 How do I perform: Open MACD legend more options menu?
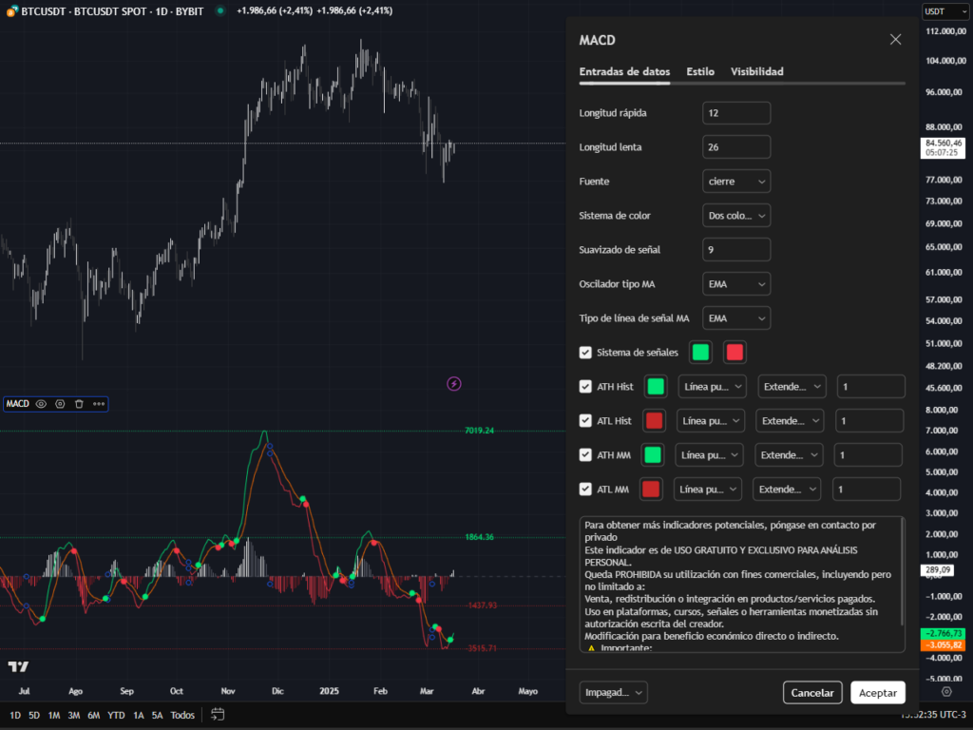99,404
